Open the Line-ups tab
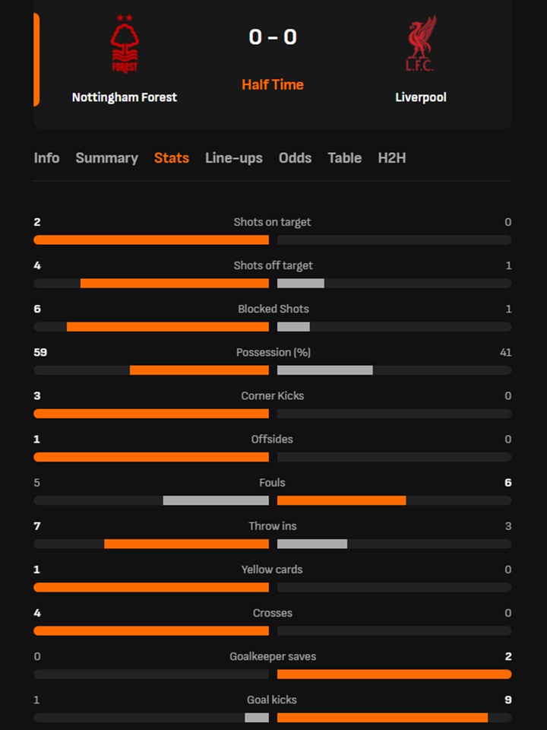Image resolution: width=547 pixels, height=730 pixels. pos(234,158)
